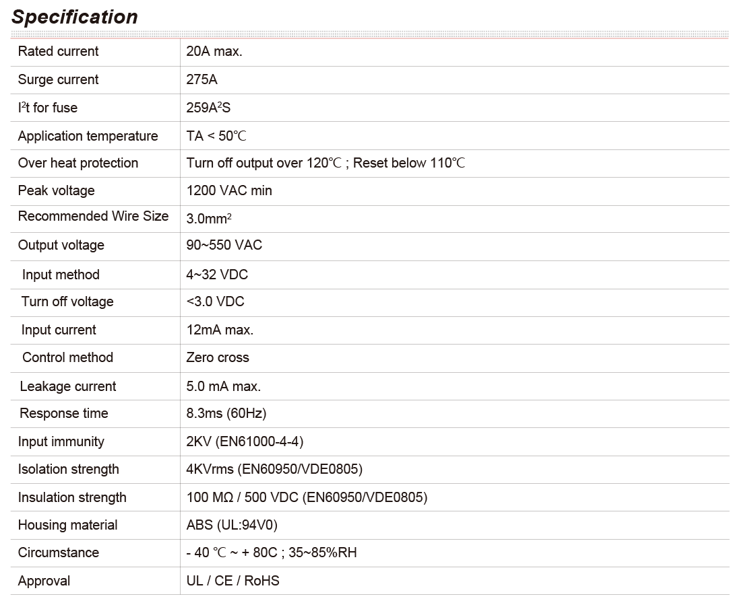The height and width of the screenshot is (607, 740).
Task: Click the 12mA max. input current value
Action: click(x=219, y=330)
